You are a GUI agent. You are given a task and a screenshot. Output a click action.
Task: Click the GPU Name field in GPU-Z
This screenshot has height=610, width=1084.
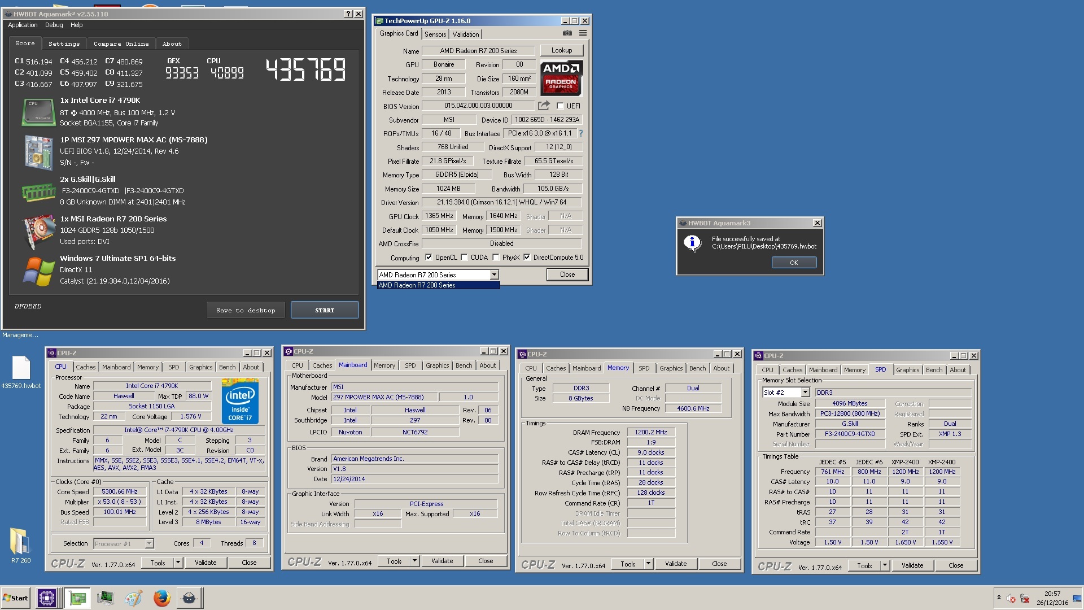478,51
